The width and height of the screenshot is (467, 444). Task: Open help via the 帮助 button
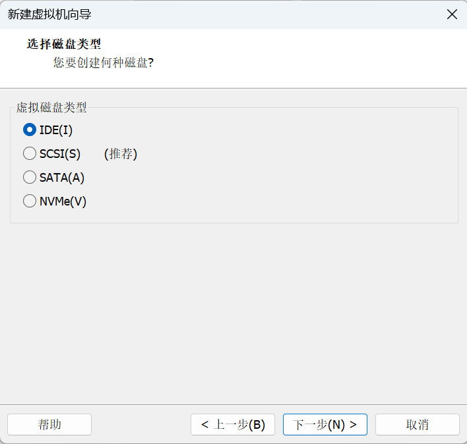click(49, 424)
